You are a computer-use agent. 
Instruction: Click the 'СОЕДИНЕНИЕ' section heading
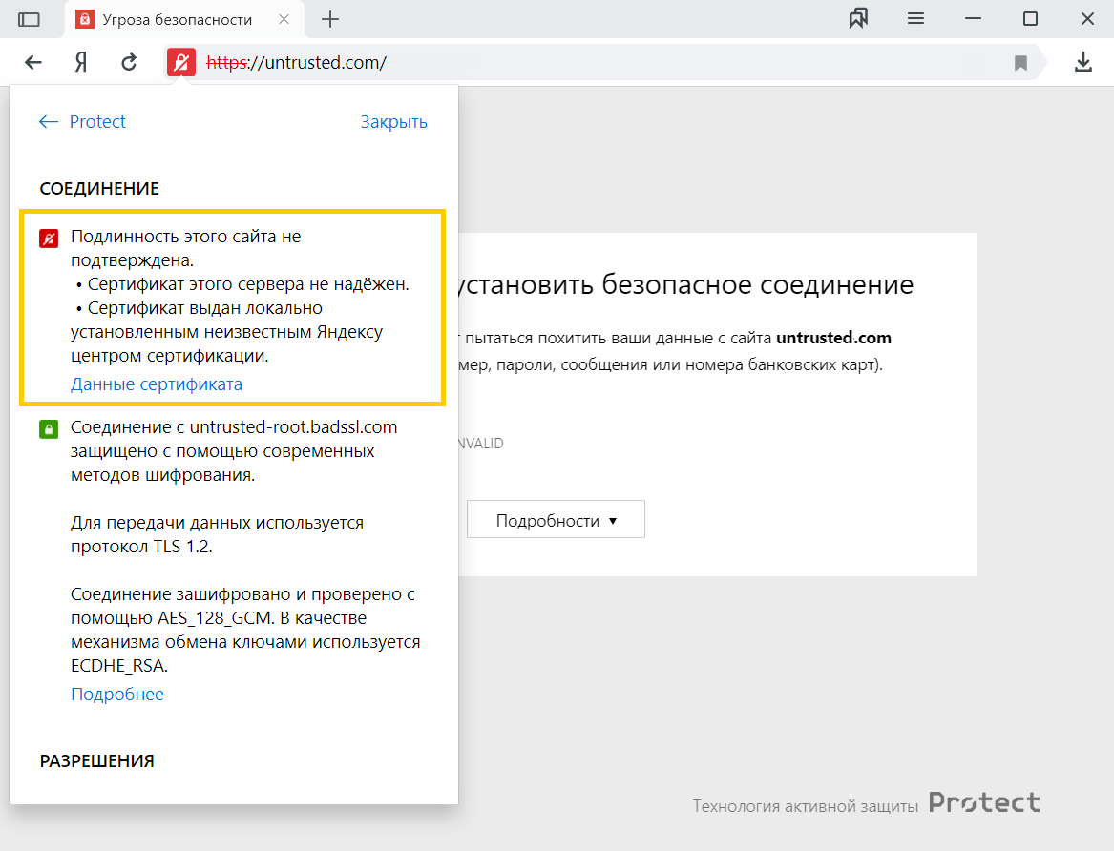tap(99, 189)
